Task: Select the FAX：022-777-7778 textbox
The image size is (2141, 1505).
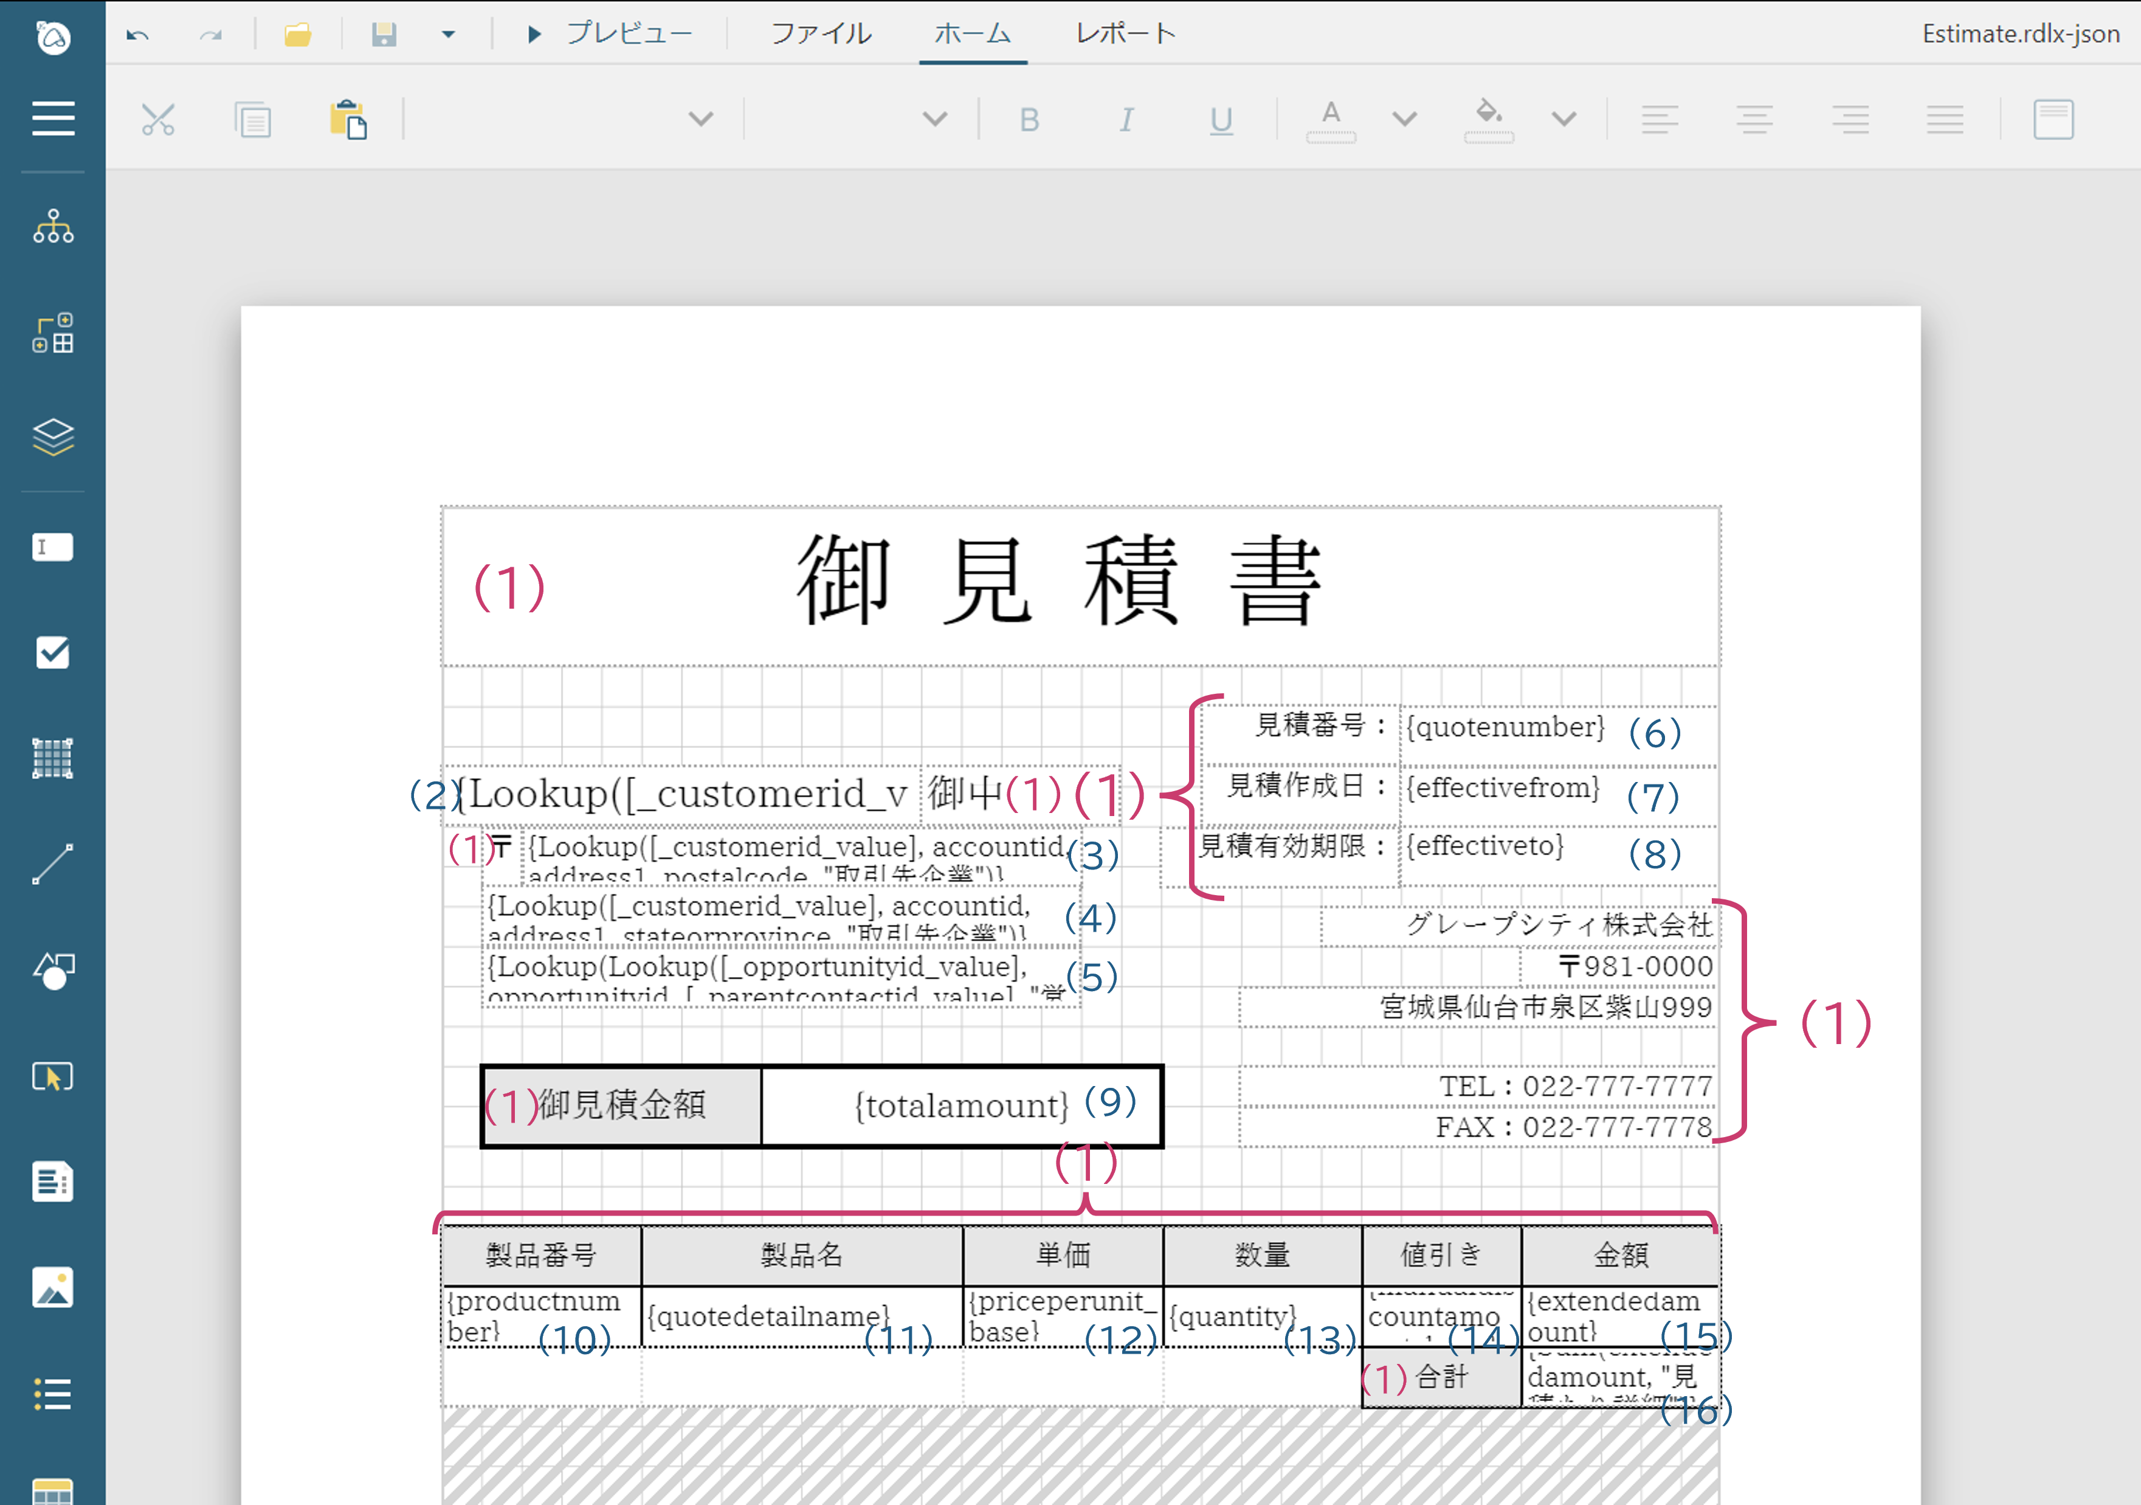Action: tap(1478, 1127)
